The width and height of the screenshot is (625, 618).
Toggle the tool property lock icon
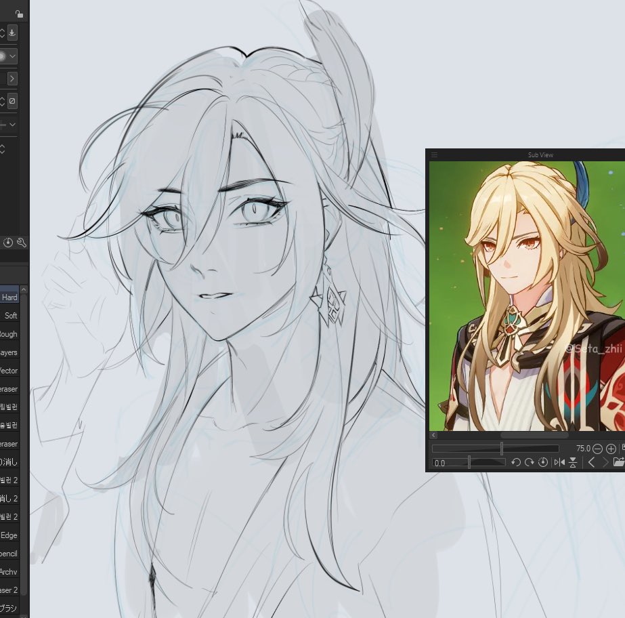(19, 14)
